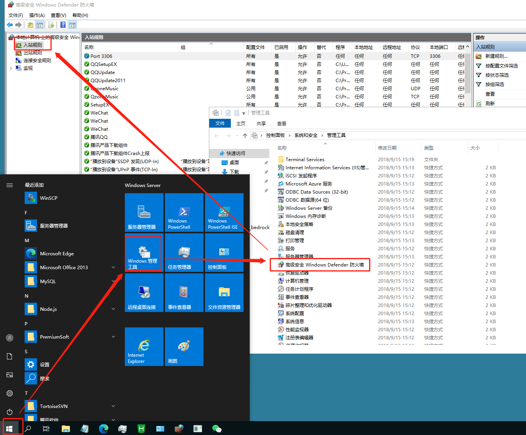Open Microsoft Edge from Start menu list
The width and height of the screenshot is (526, 435).
tap(57, 254)
